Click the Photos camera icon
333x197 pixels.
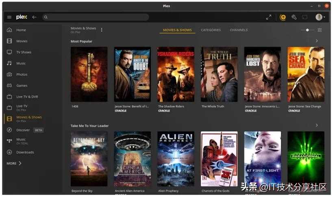(9, 74)
